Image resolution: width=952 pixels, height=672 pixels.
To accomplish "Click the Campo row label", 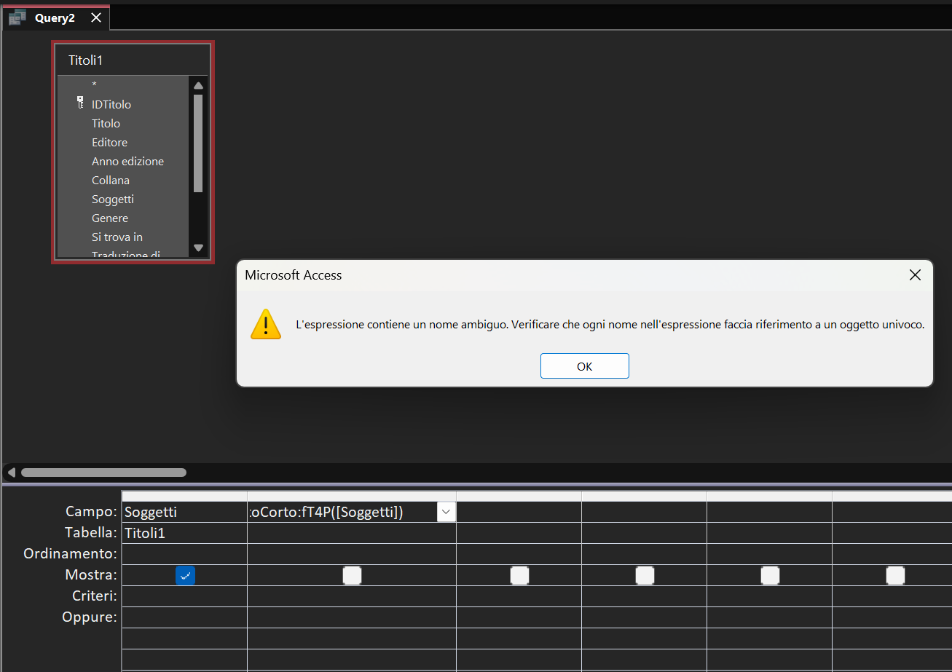I will (x=91, y=512).
